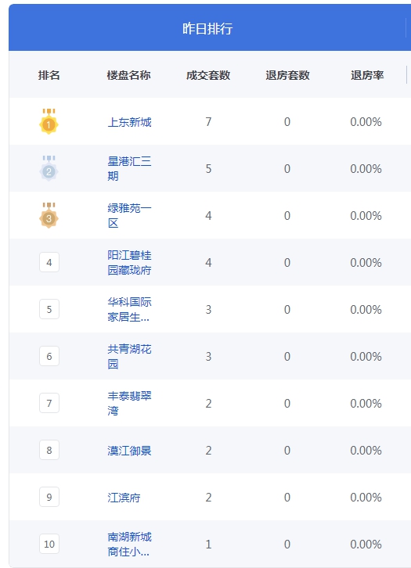Click the bronze third-place medal icon
The height and width of the screenshot is (568, 411).
49,215
